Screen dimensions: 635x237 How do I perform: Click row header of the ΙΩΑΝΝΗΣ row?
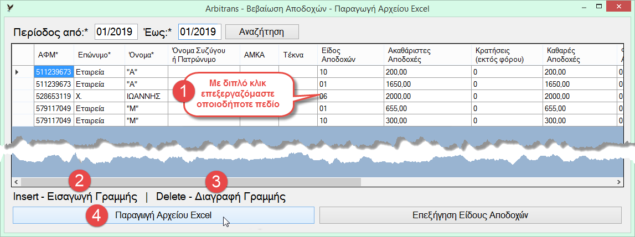[x=23, y=96]
